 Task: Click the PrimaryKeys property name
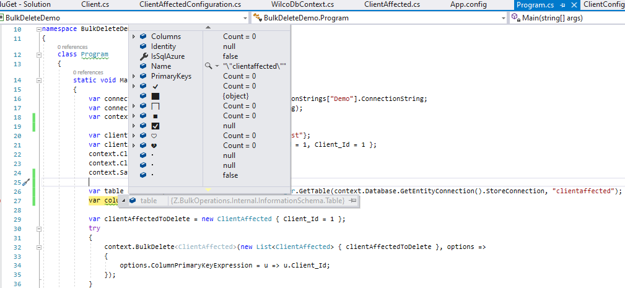[x=172, y=76]
